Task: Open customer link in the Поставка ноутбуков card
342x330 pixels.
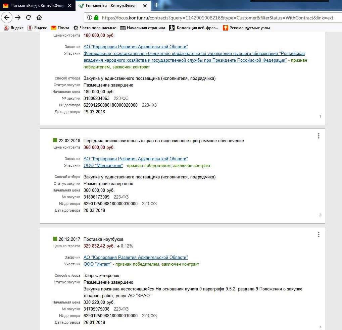Action: coord(136,257)
